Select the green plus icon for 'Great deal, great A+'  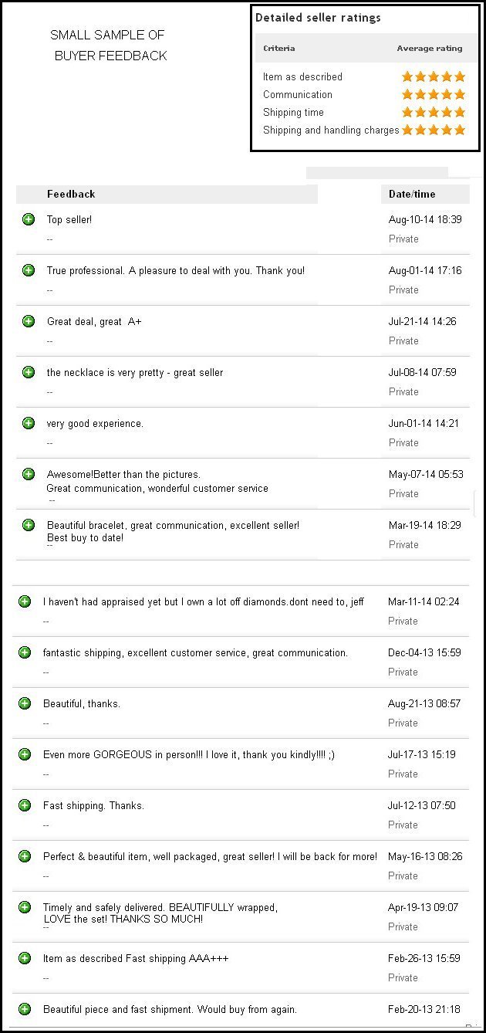click(x=29, y=321)
